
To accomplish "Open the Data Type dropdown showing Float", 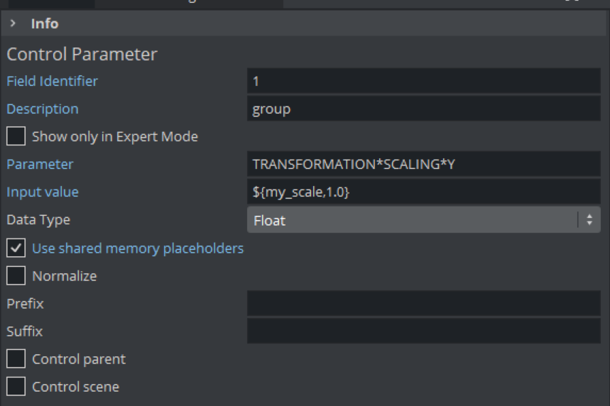I will tap(412, 220).
